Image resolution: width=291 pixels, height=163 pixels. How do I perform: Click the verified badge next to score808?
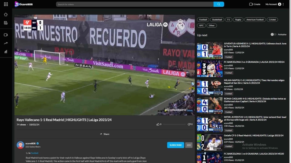click(x=38, y=143)
